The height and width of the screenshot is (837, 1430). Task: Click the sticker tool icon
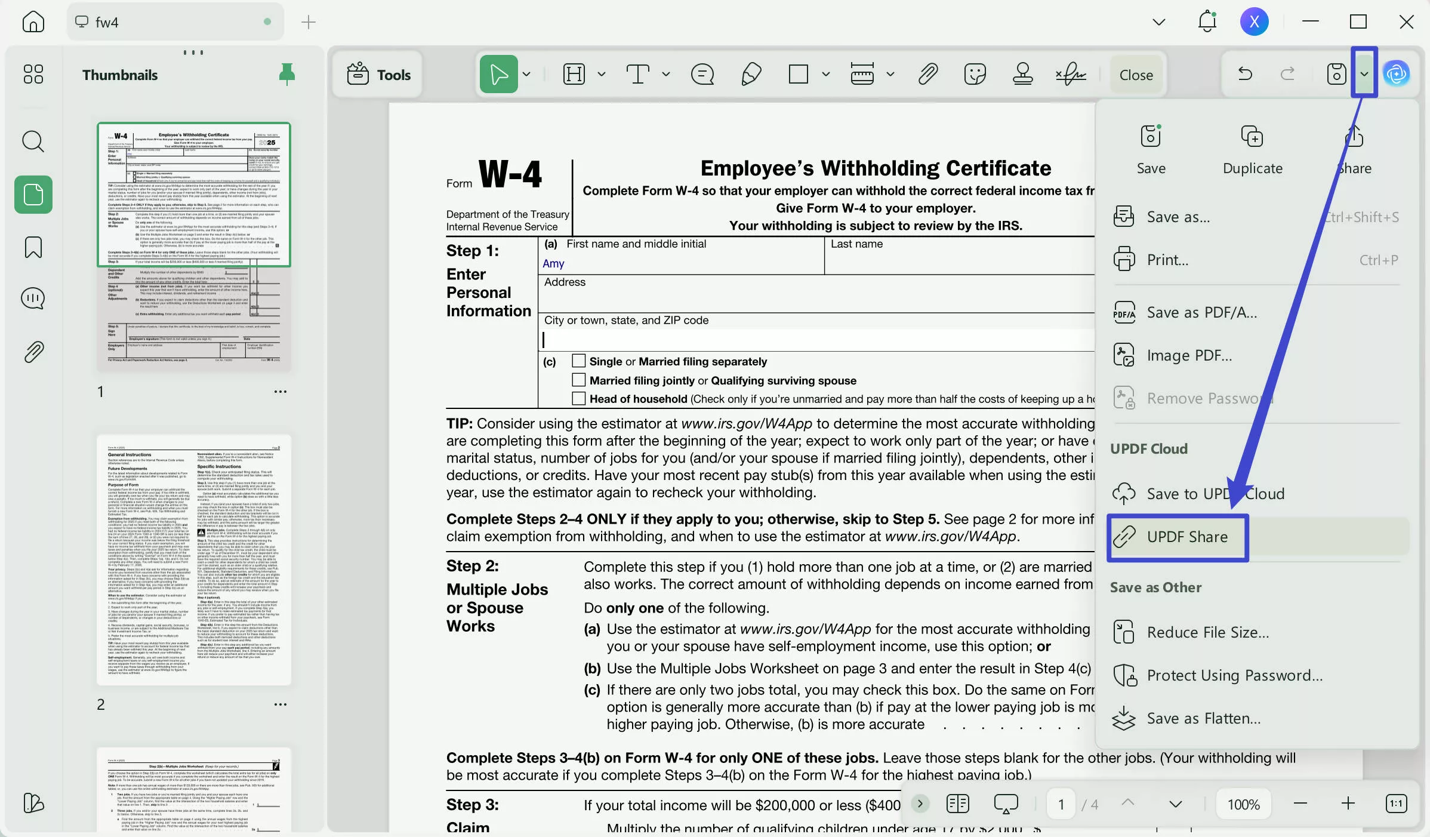coord(975,75)
